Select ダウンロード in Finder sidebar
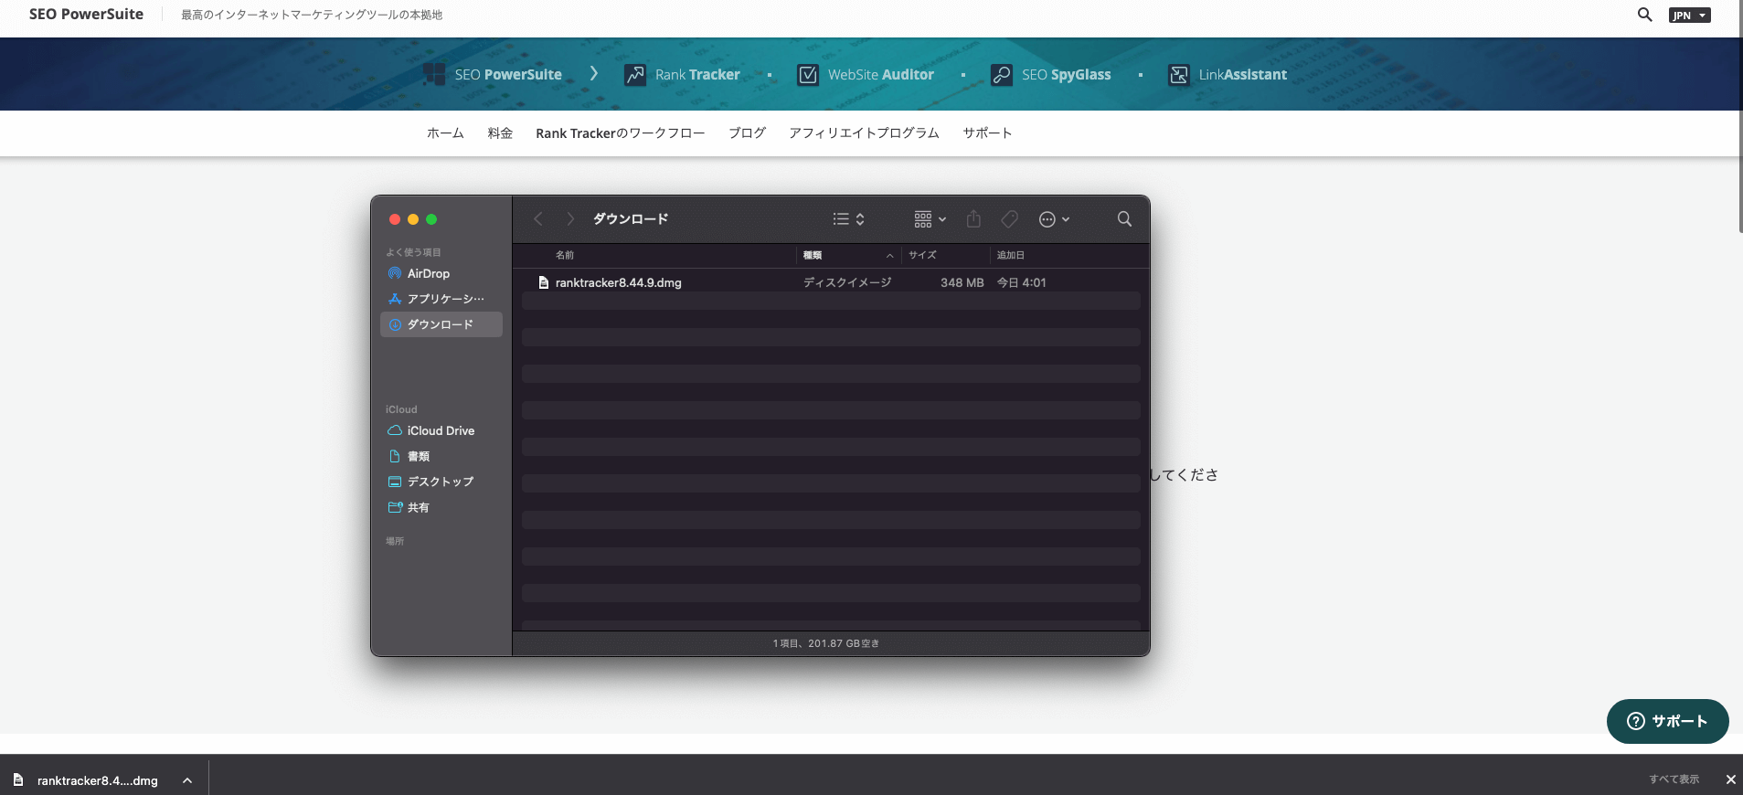 (x=441, y=325)
